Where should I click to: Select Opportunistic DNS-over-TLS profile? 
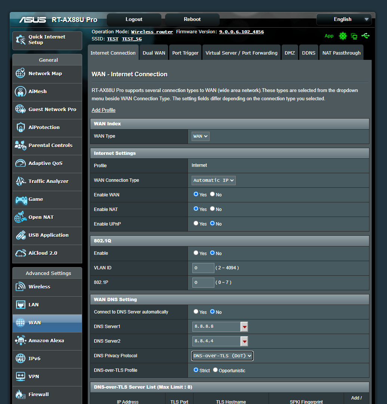click(x=216, y=370)
